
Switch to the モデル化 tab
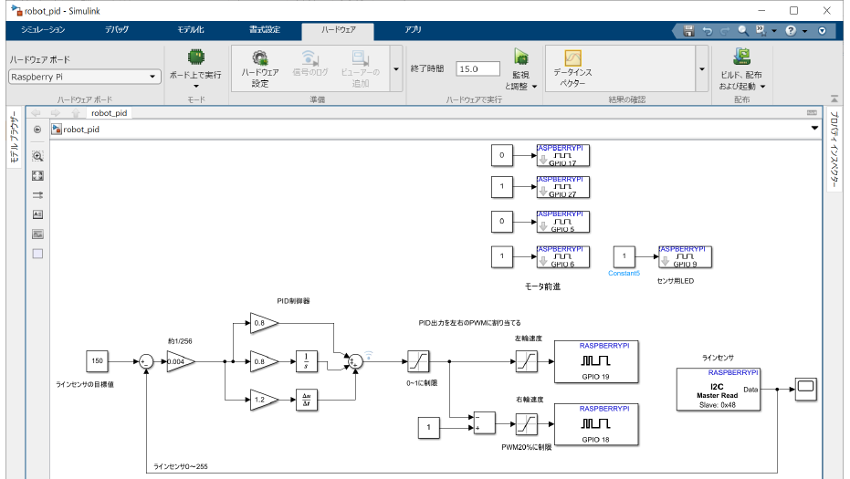coord(188,30)
